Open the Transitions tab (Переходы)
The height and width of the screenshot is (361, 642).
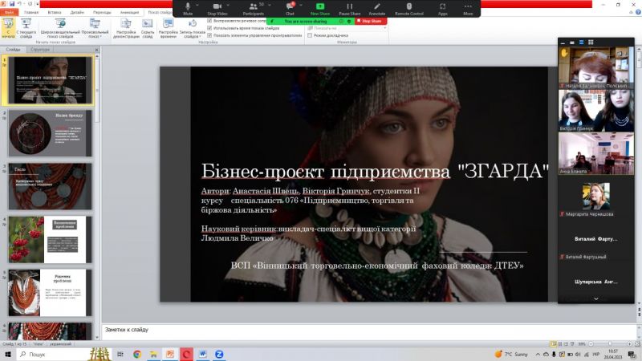tap(102, 12)
